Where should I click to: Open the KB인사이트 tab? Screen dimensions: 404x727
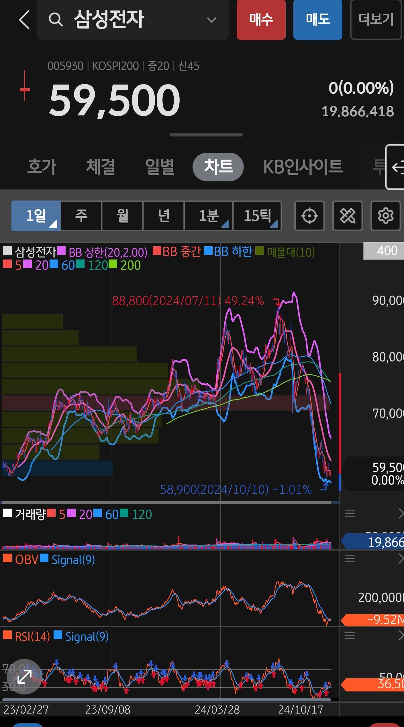click(x=303, y=167)
